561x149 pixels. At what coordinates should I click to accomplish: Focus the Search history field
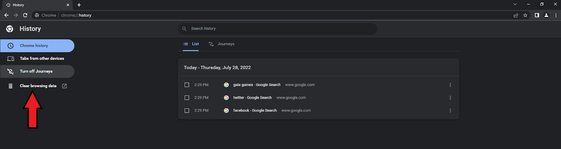coord(277,29)
